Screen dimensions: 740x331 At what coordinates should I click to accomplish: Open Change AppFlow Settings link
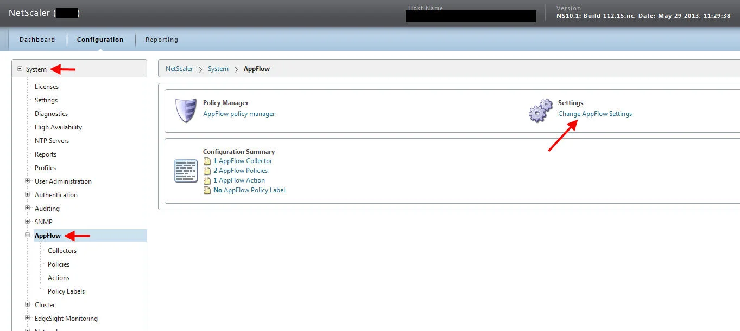[x=595, y=114]
